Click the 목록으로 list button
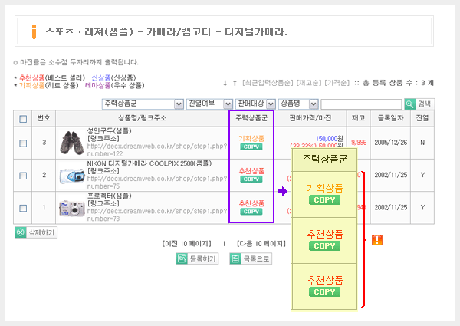460x326 pixels. (251, 259)
